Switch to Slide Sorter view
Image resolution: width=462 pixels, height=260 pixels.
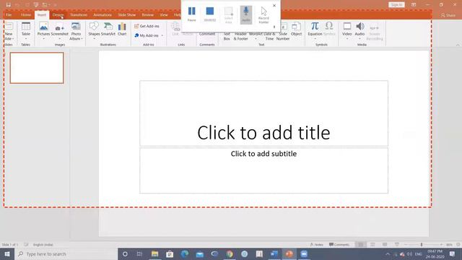[372, 245]
